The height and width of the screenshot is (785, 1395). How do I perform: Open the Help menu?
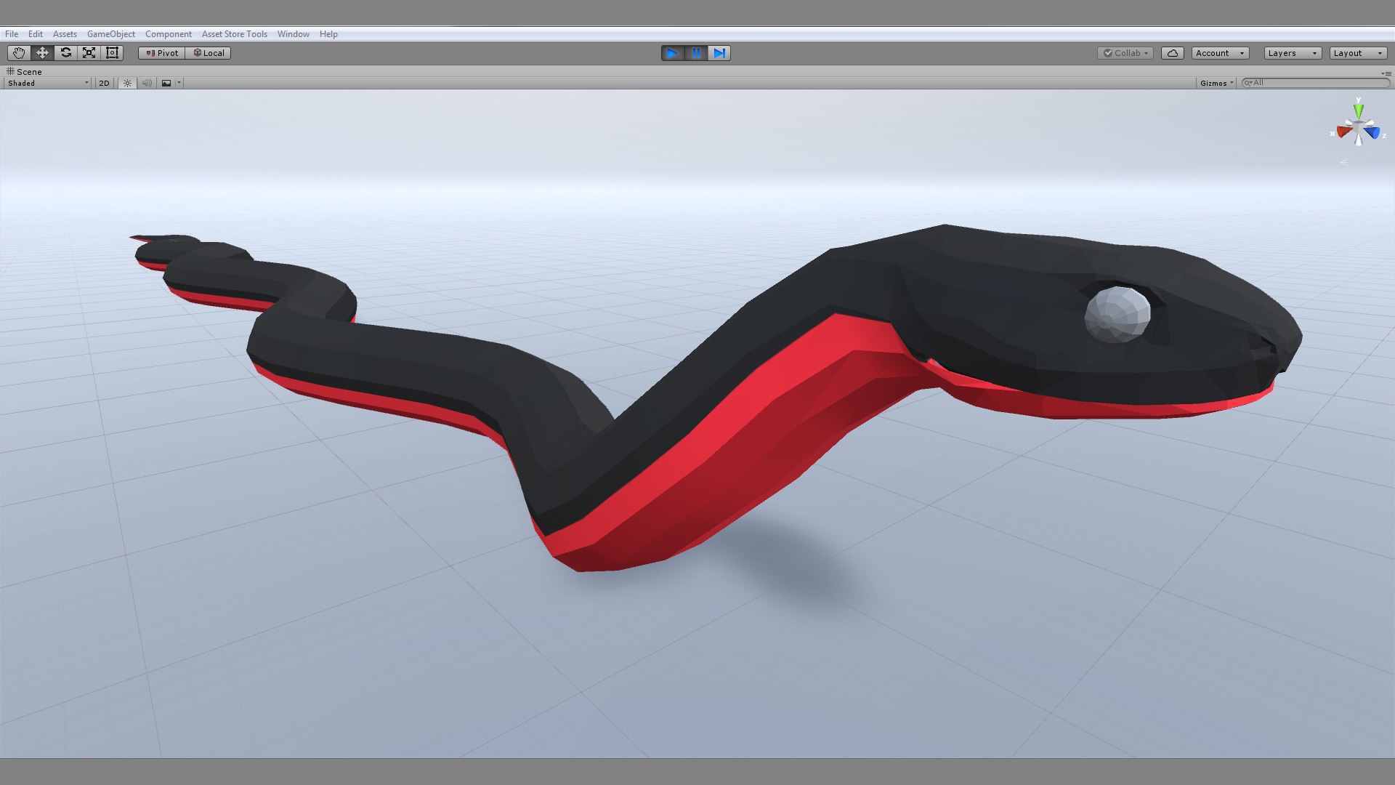tap(328, 34)
